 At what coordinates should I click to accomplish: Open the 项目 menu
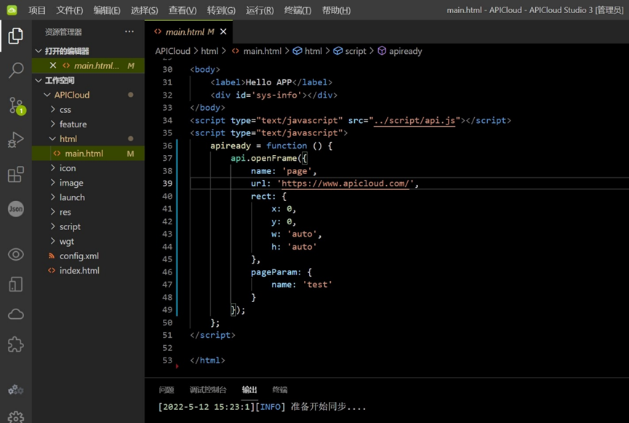[x=37, y=10]
